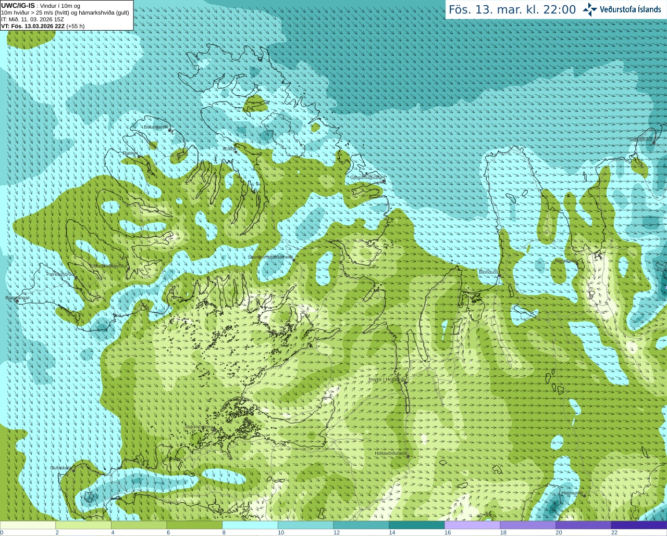Pick the 8–10 m/s light cyan legend swatch
Viewport: 667px width, 536px height.
click(250, 525)
